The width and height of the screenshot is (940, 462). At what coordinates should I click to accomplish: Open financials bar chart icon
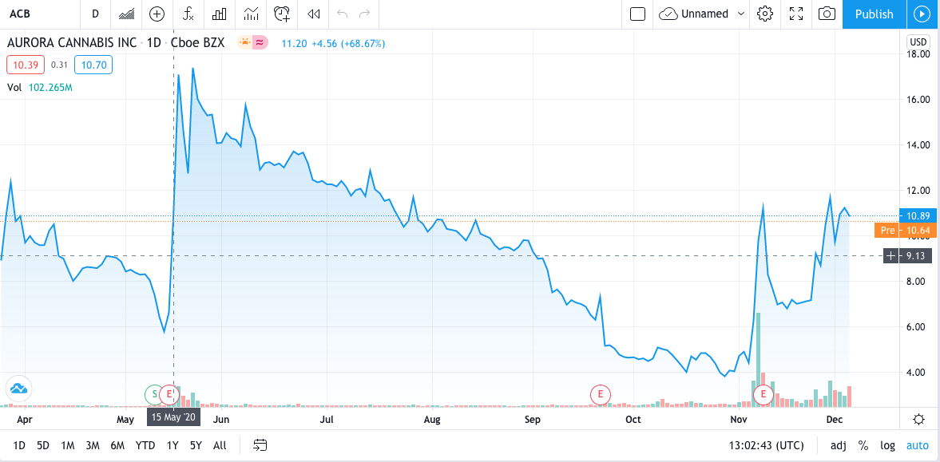pyautogui.click(x=220, y=14)
